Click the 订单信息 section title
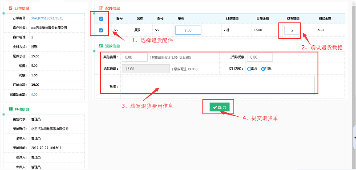 [x=22, y=8]
